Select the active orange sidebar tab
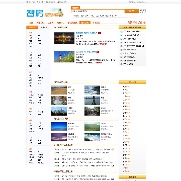This screenshot has height=181, width=181. coord(32,28)
